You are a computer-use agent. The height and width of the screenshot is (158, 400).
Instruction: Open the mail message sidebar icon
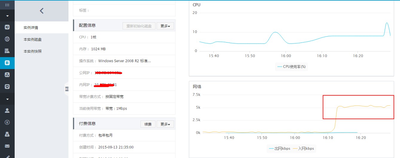[x=7, y=146]
